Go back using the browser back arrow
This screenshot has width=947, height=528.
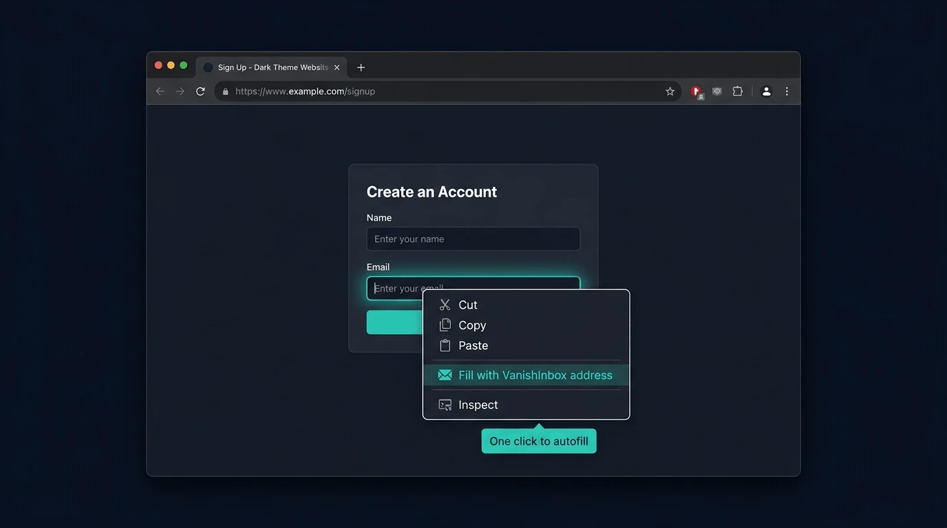(x=160, y=91)
